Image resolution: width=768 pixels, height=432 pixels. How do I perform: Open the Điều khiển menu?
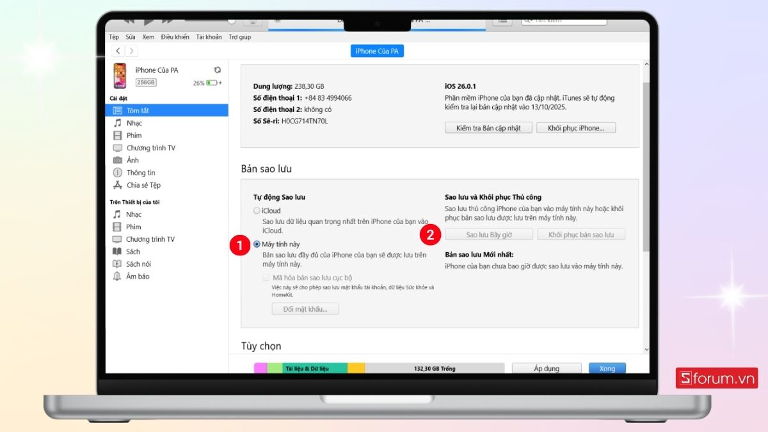coord(175,37)
